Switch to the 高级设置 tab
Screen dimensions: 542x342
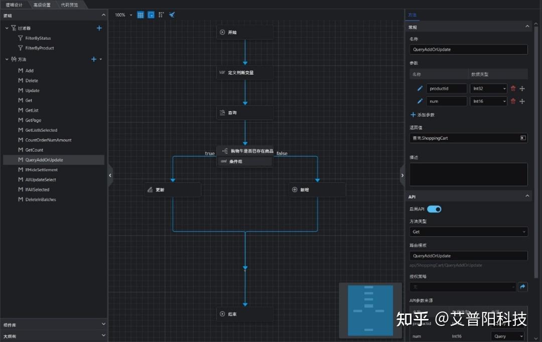42,5
